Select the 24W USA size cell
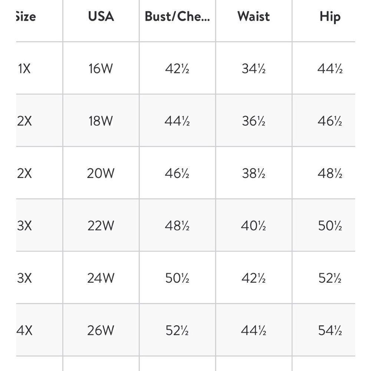This screenshot has width=371, height=371. click(101, 278)
